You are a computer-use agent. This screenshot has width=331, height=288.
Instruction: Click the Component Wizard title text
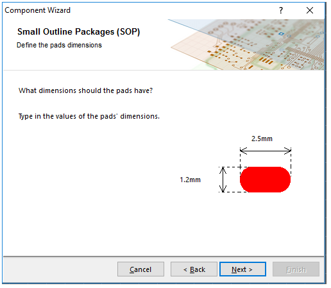click(38, 10)
